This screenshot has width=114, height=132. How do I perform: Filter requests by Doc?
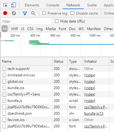click(x=72, y=29)
